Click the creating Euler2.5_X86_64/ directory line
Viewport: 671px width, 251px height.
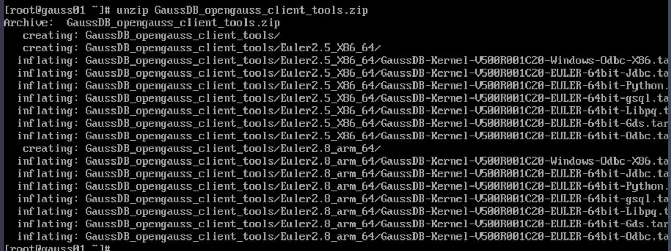pyautogui.click(x=202, y=48)
